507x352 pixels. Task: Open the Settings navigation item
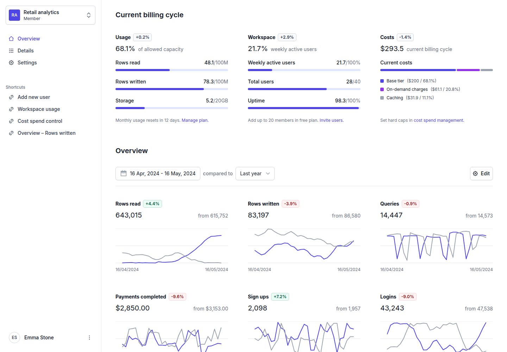(50, 63)
